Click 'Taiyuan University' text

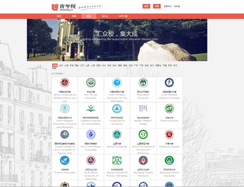coord(65,173)
